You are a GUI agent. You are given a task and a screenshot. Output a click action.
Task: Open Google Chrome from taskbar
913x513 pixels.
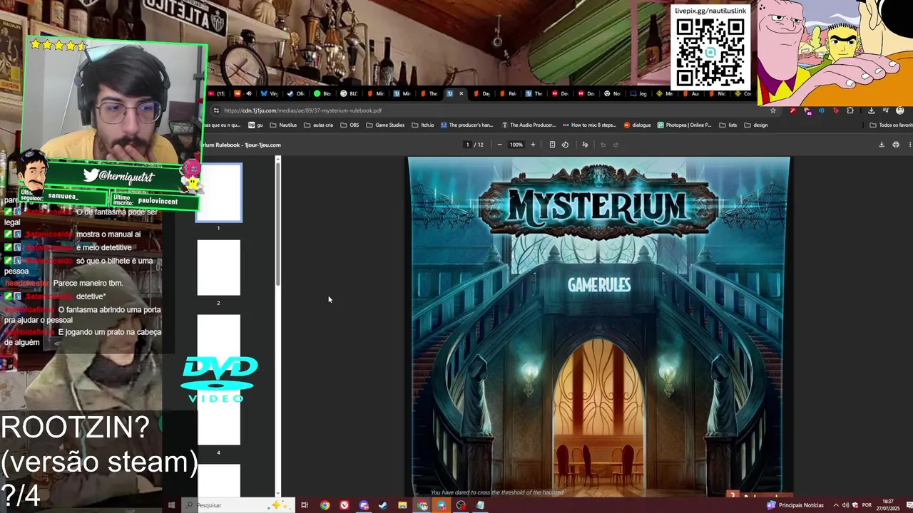(x=325, y=505)
